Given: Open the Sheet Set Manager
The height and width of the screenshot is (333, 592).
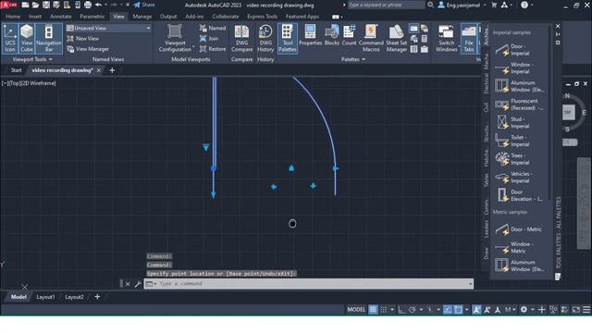Looking at the screenshot, I should pyautogui.click(x=397, y=38).
